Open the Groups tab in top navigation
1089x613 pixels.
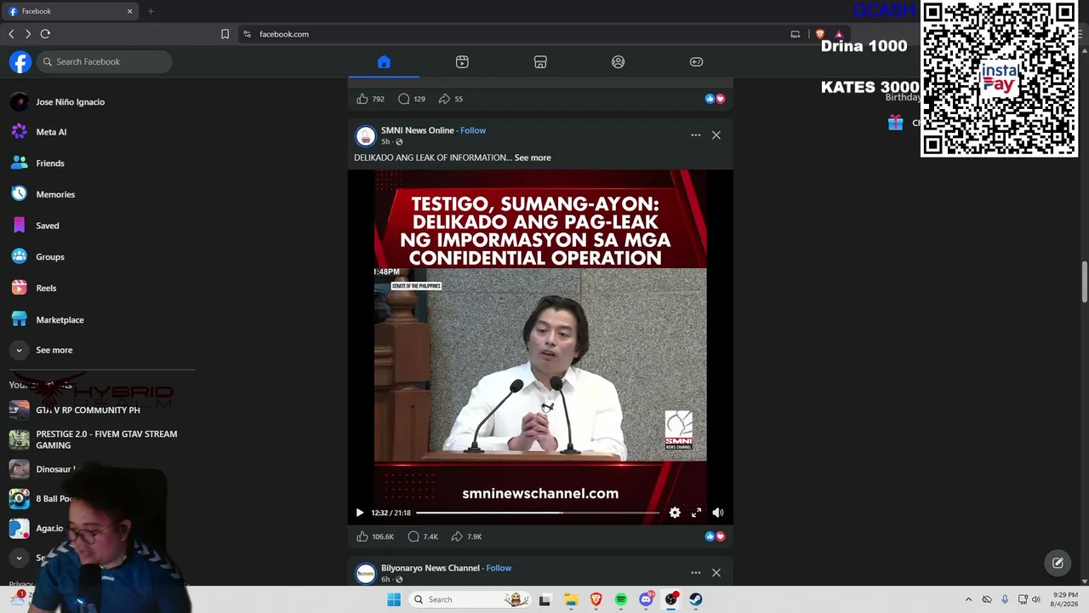[619, 61]
